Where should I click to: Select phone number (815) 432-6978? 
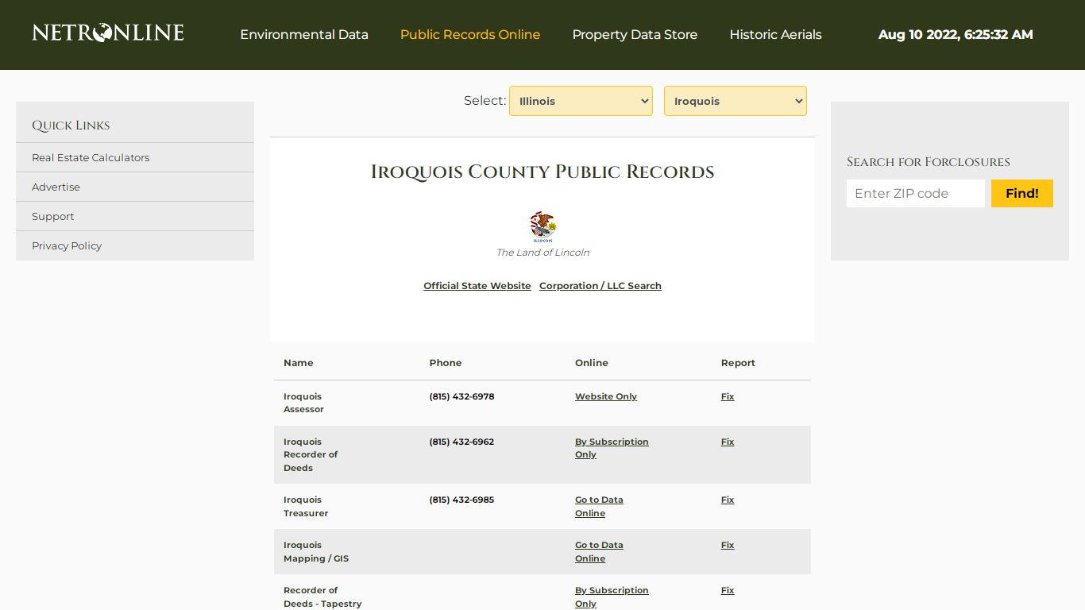[x=461, y=396]
